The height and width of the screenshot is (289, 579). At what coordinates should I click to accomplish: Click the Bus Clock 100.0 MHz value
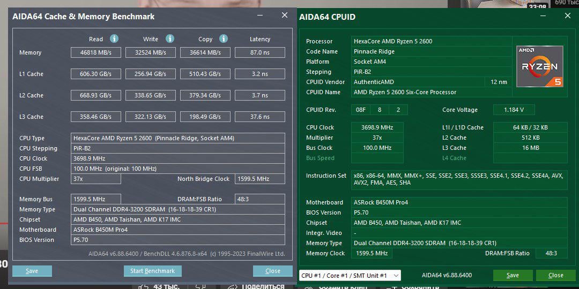377,148
